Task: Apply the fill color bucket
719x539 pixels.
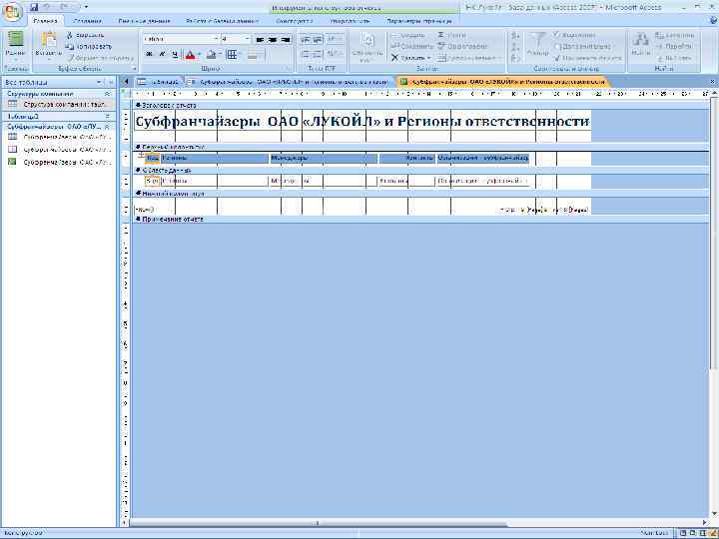Action: point(211,55)
